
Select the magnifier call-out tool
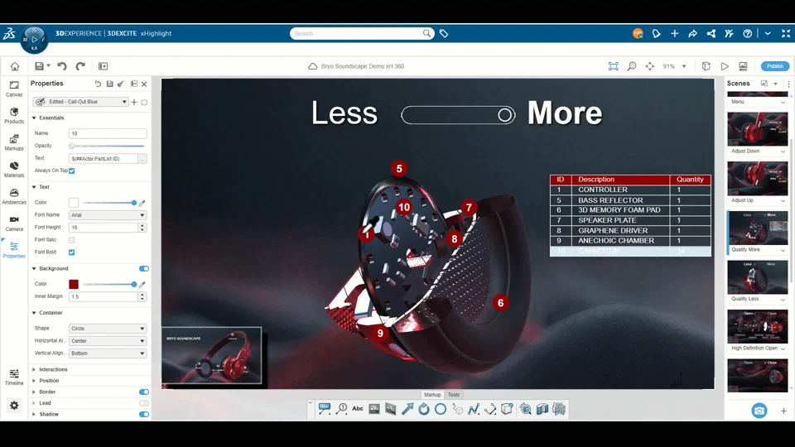point(341,409)
